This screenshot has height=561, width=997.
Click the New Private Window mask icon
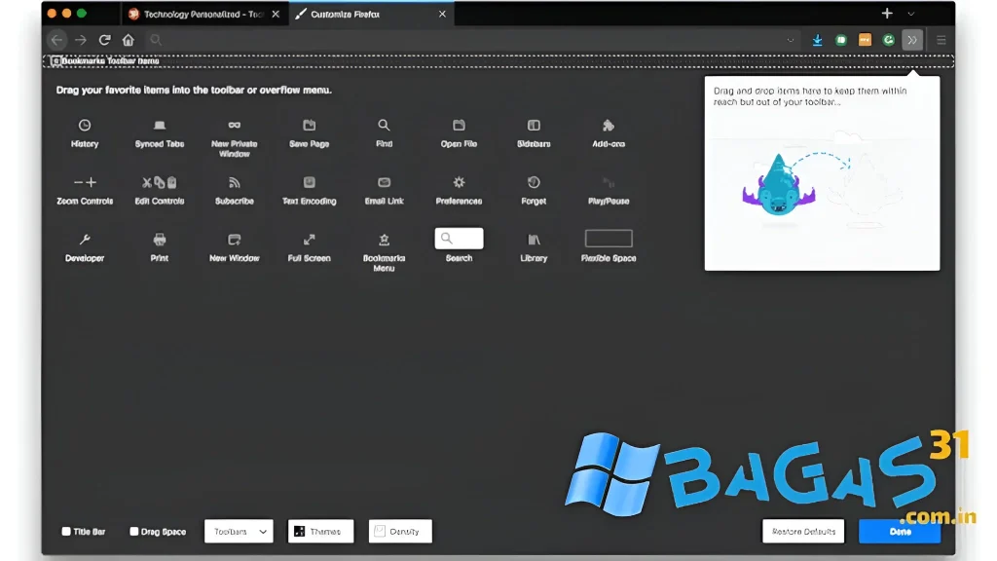click(235, 126)
